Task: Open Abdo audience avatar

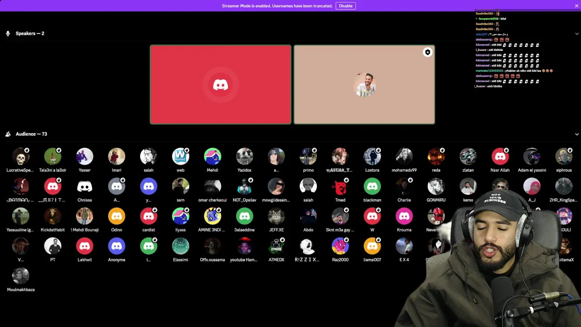Action: click(308, 216)
